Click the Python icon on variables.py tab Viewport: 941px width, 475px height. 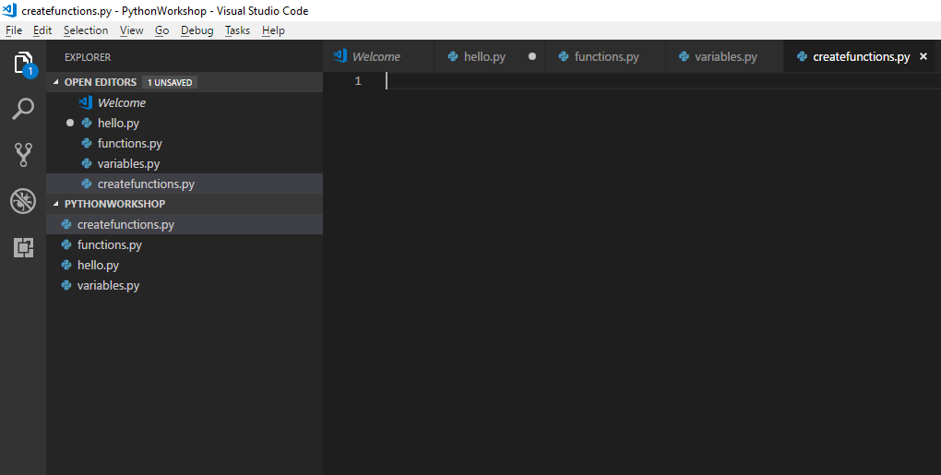[684, 56]
